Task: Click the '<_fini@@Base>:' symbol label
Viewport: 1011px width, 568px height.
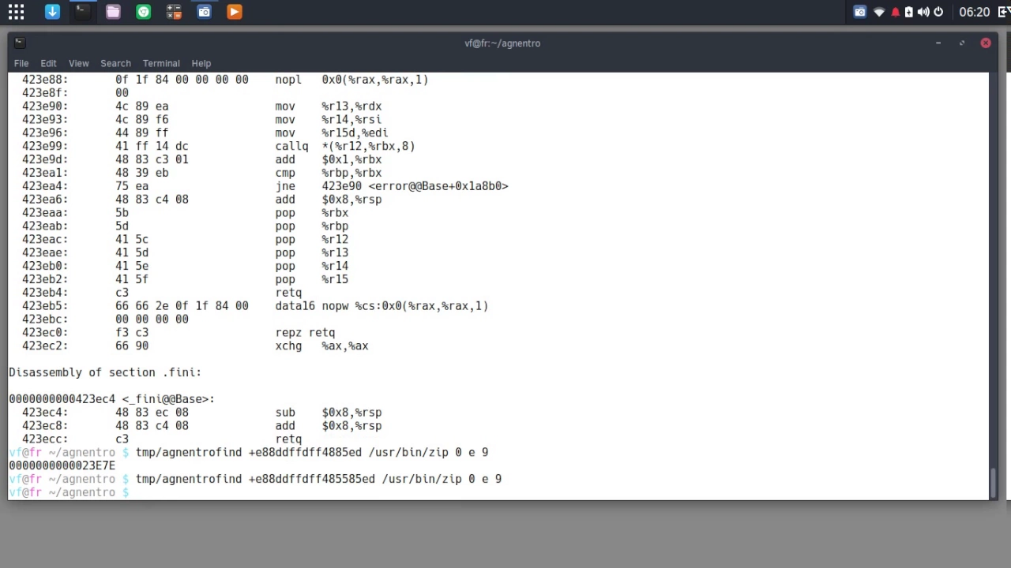Action: [168, 399]
